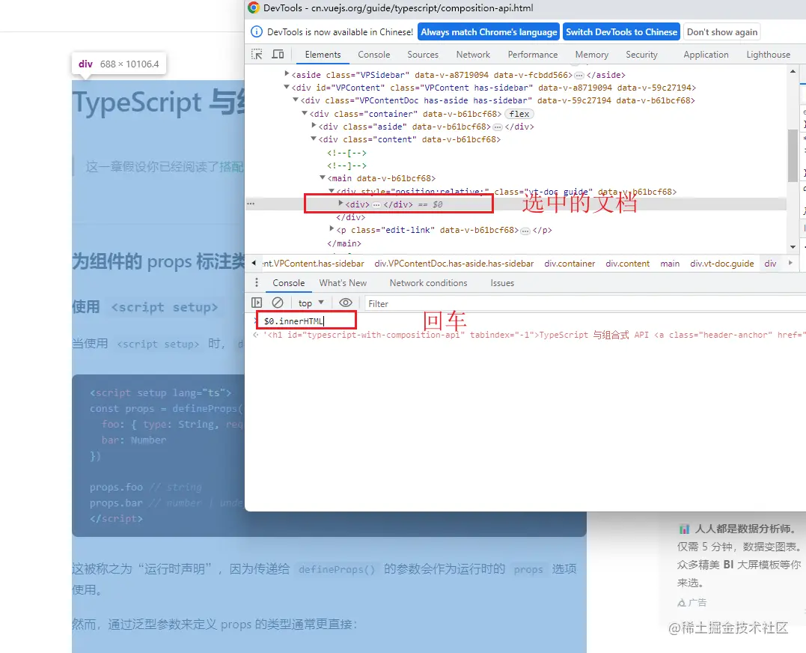Open the drawer three-dot menu
This screenshot has width=806, height=653.
[257, 283]
